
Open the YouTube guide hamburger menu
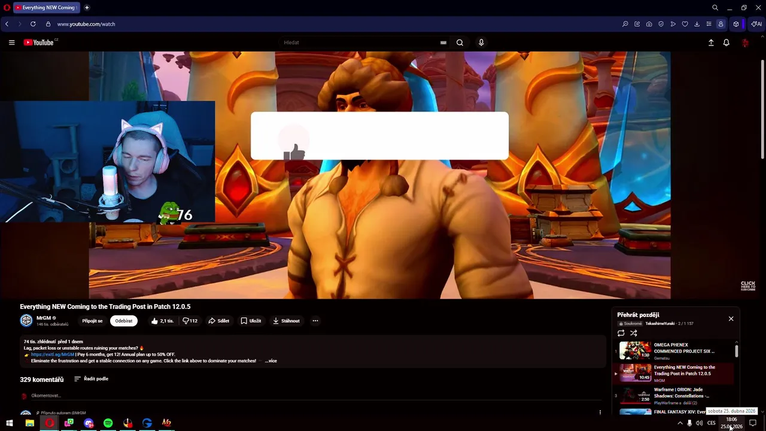[x=11, y=43]
